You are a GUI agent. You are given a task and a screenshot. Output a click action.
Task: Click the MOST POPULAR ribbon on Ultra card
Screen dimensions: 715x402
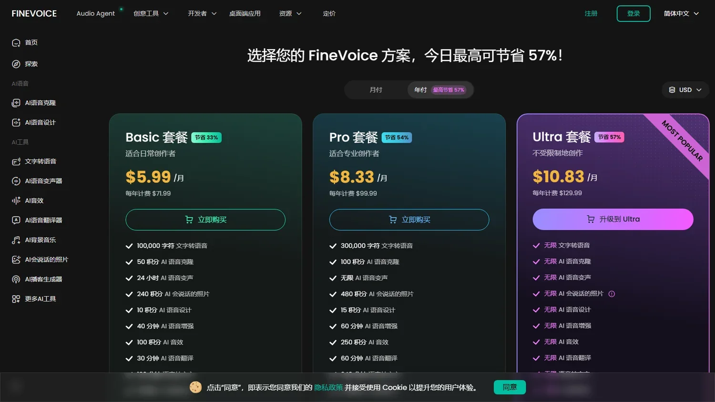coord(682,141)
